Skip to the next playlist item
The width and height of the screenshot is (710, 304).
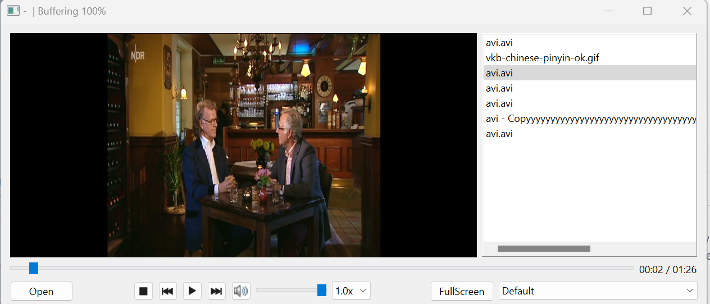(x=216, y=291)
